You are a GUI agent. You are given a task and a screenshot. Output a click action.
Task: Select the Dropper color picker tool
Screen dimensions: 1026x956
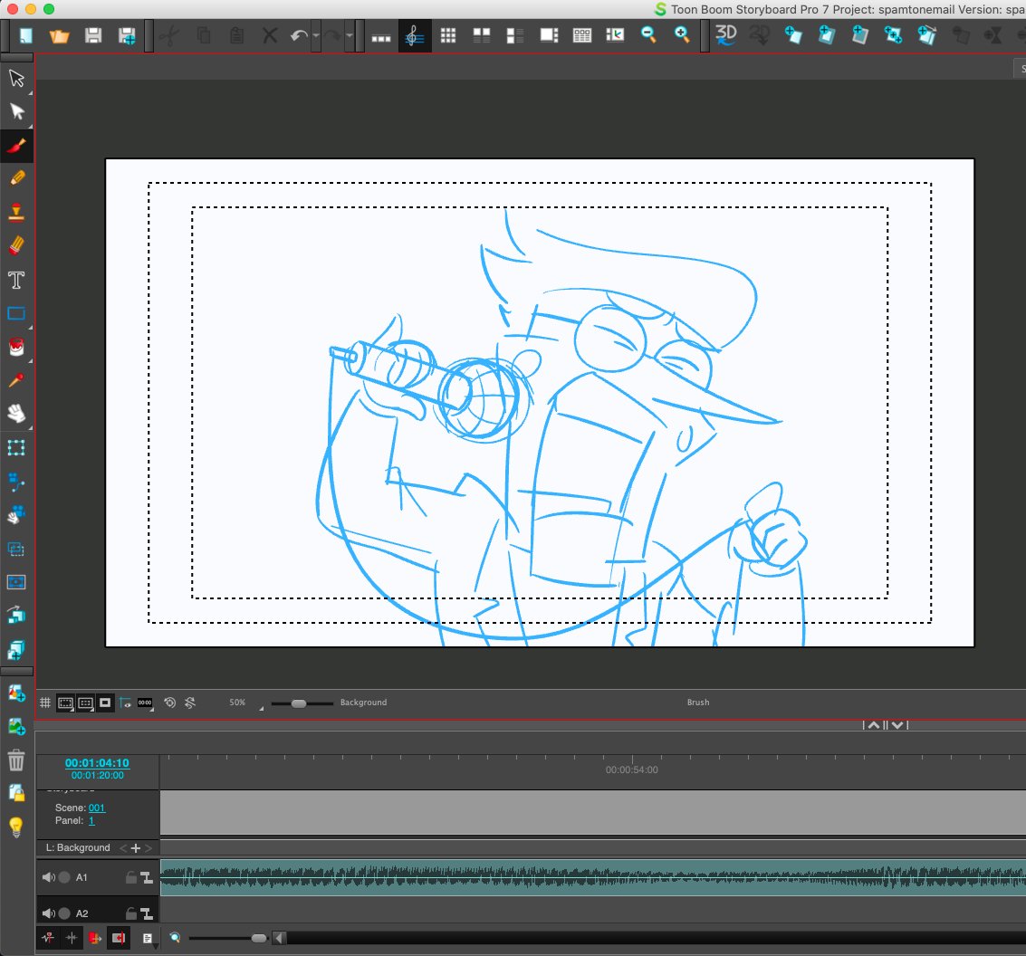click(x=16, y=380)
